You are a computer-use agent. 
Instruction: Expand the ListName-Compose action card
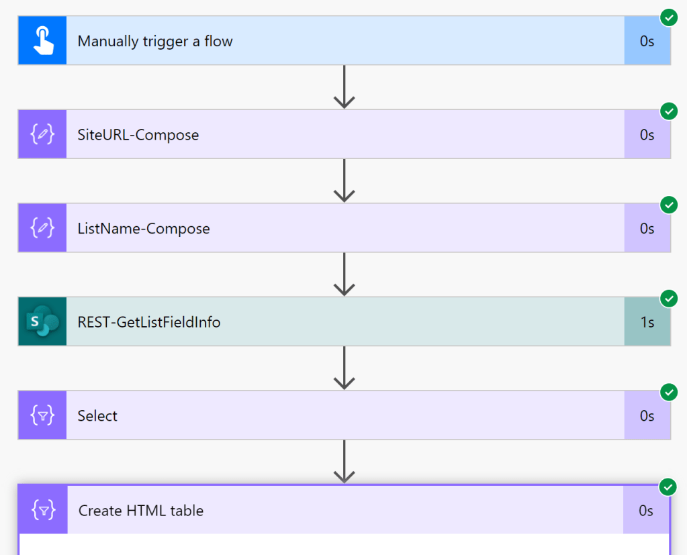pos(336,228)
